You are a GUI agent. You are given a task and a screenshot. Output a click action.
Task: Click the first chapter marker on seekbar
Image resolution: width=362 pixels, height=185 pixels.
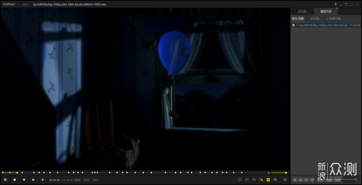tap(3, 172)
